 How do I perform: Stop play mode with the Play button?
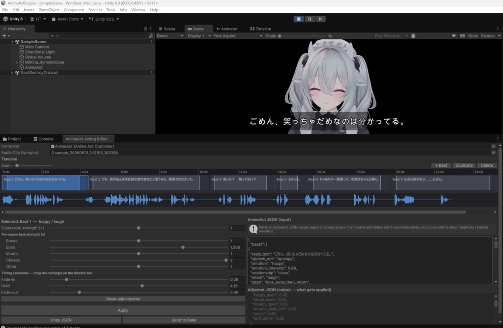pos(298,19)
